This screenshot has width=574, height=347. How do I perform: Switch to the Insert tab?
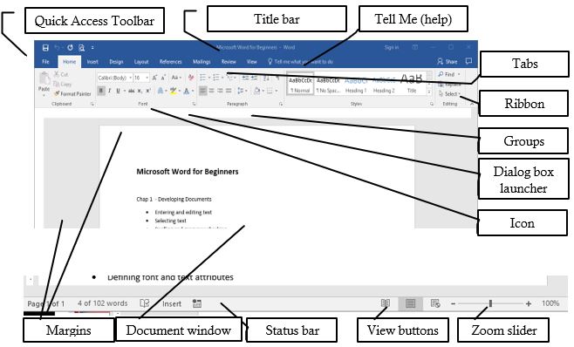(92, 62)
